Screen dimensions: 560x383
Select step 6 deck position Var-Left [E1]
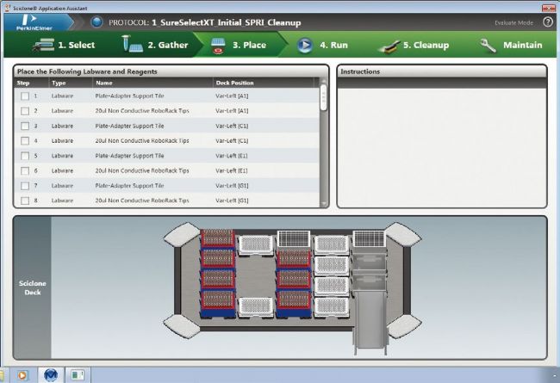(x=232, y=171)
